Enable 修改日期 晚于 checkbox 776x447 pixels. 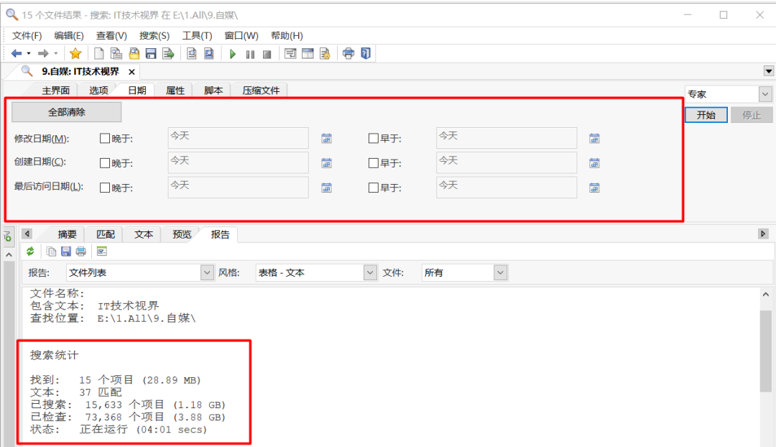[x=104, y=139]
